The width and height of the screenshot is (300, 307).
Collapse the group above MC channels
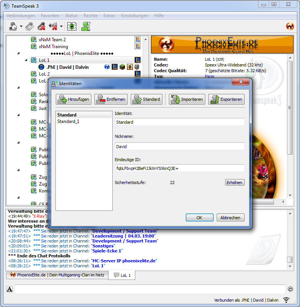(x=18, y=115)
